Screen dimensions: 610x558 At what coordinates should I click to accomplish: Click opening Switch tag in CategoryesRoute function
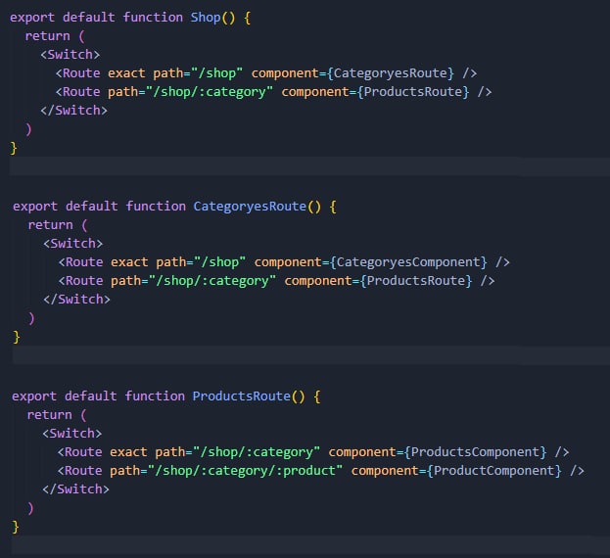(73, 244)
